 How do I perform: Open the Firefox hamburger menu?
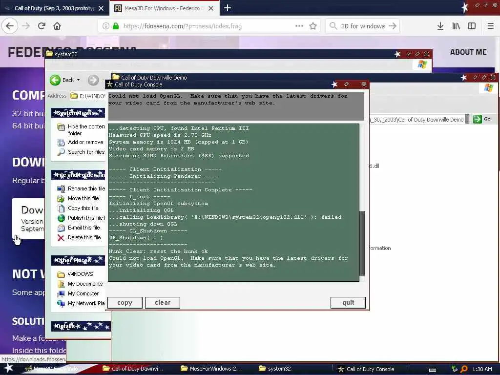pyautogui.click(x=491, y=26)
